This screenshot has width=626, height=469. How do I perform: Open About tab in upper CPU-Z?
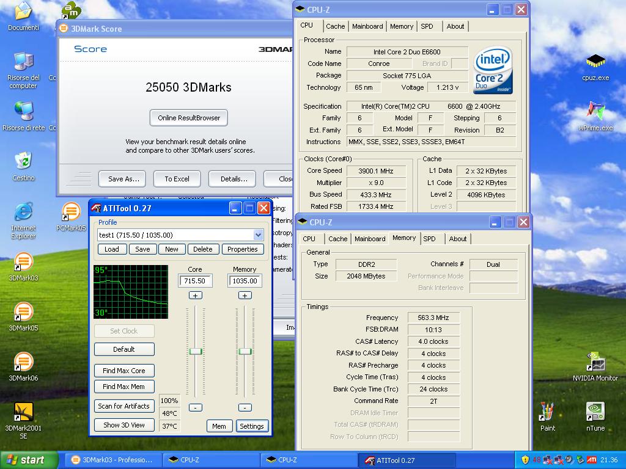click(455, 26)
